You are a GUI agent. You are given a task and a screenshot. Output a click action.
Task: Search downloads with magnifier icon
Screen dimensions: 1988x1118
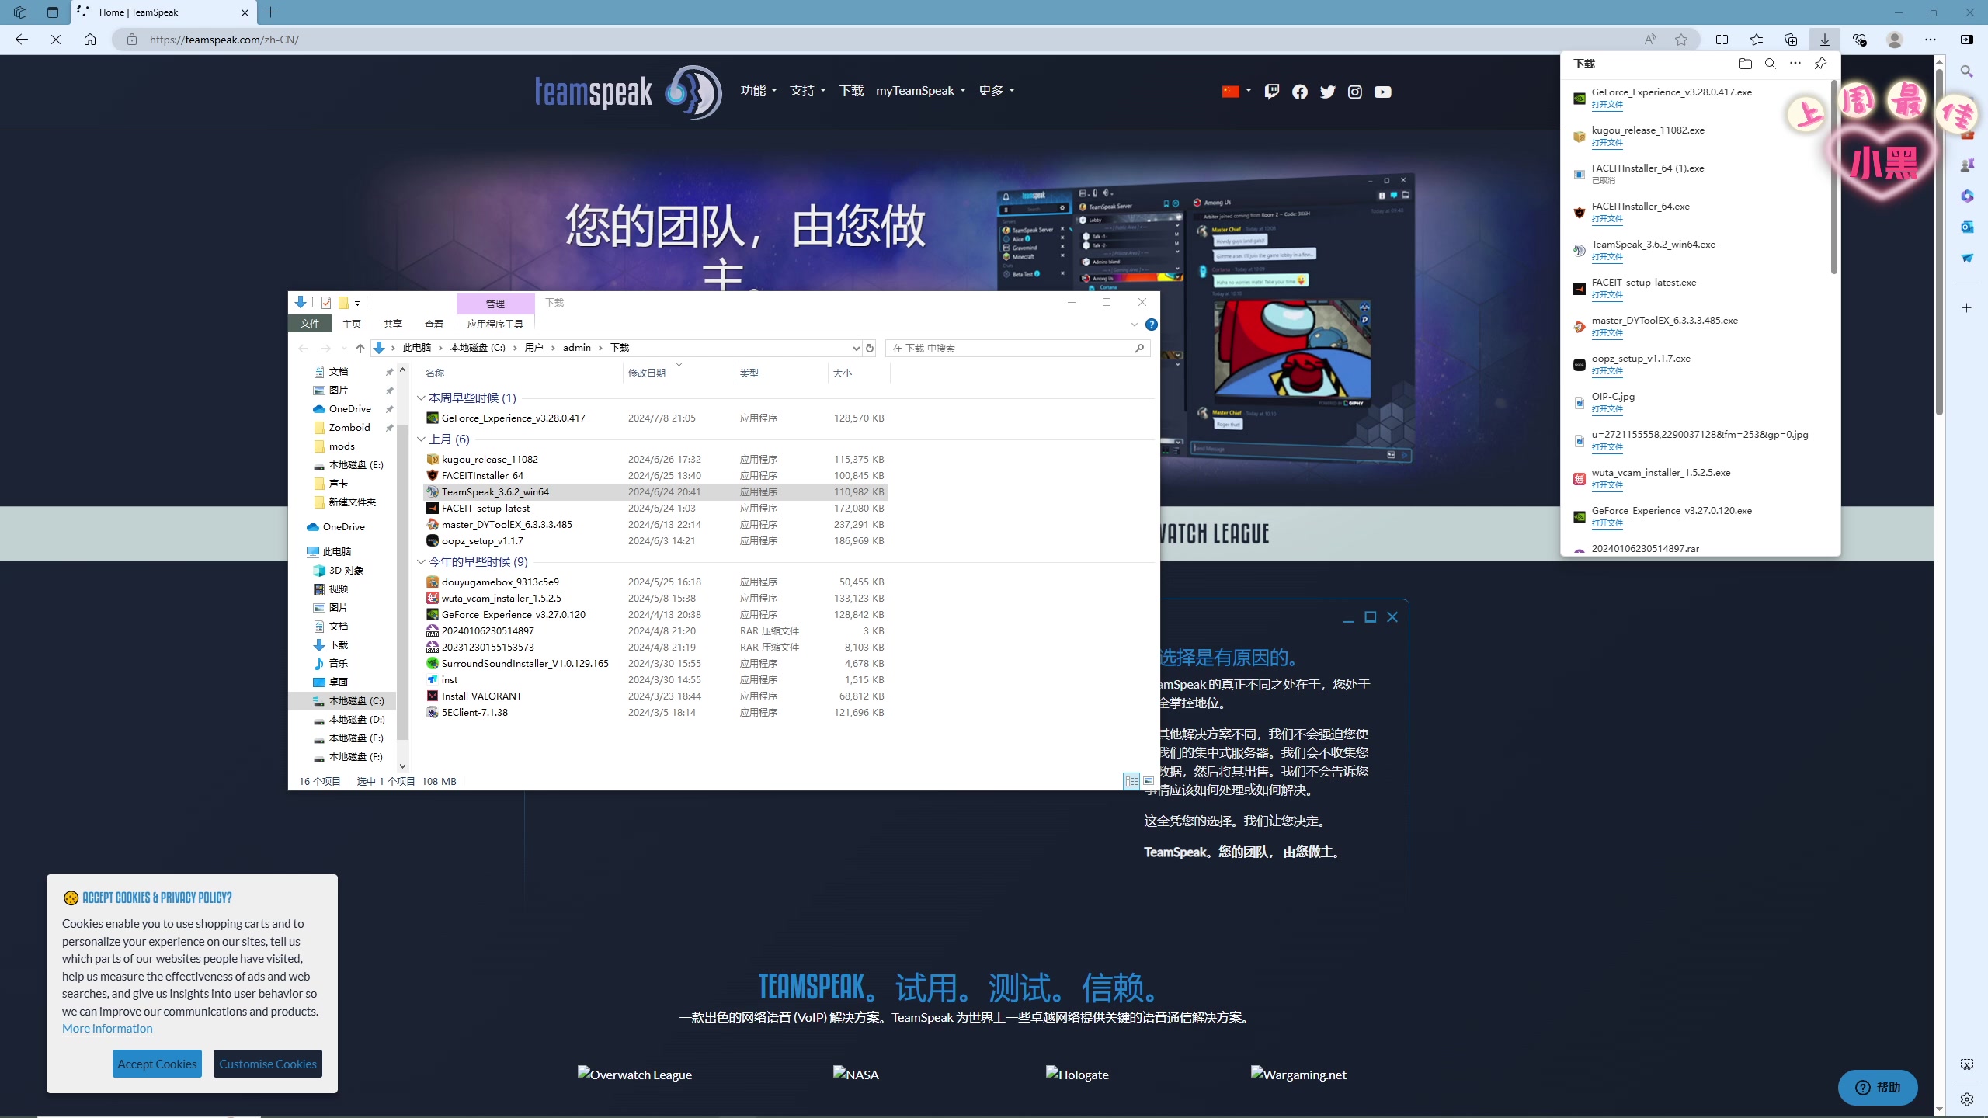click(x=1771, y=64)
